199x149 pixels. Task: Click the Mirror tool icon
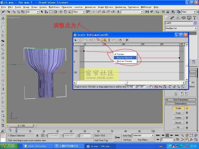tap(147, 12)
